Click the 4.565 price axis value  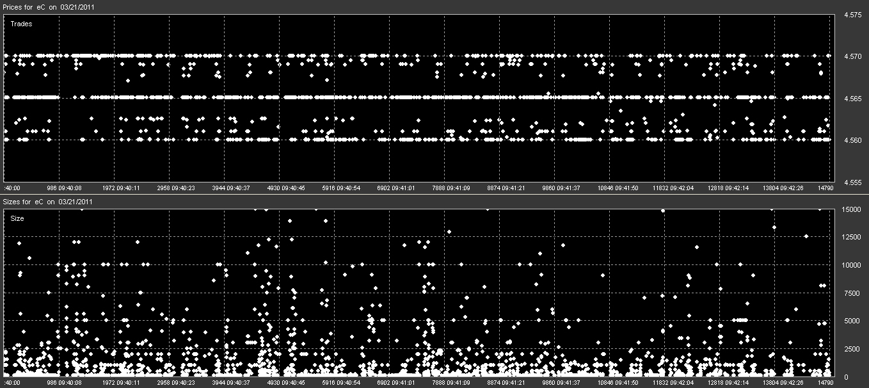(852, 99)
